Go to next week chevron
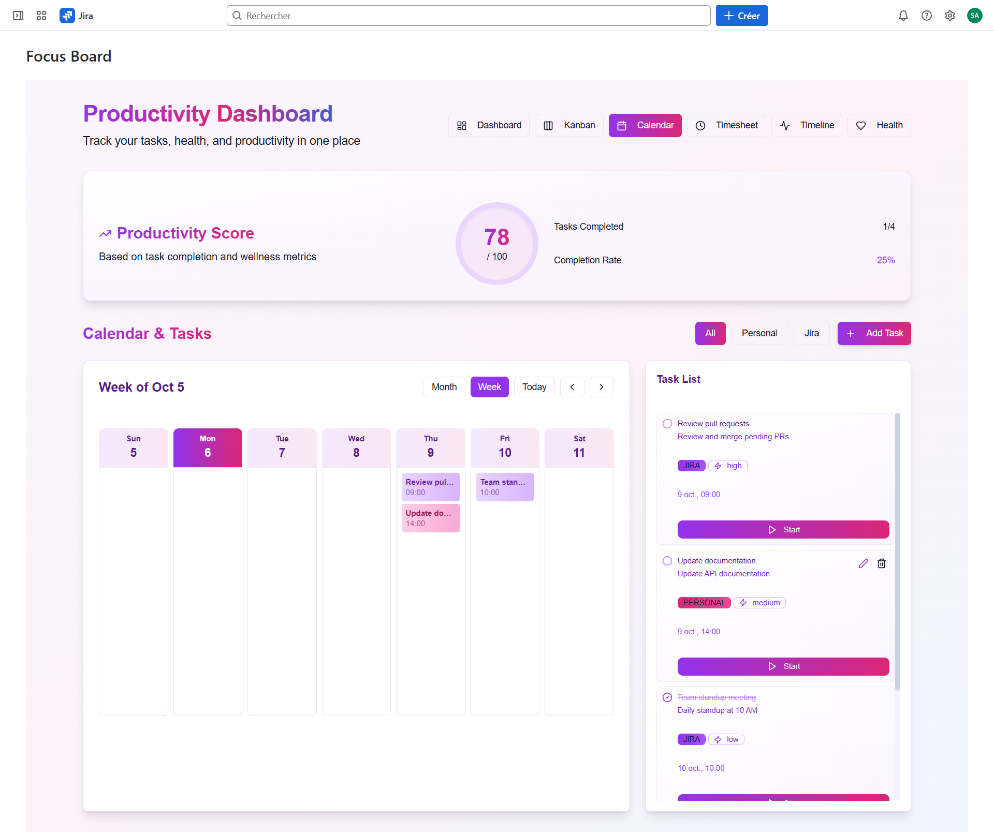Screen dimensions: 994x835 [602, 387]
